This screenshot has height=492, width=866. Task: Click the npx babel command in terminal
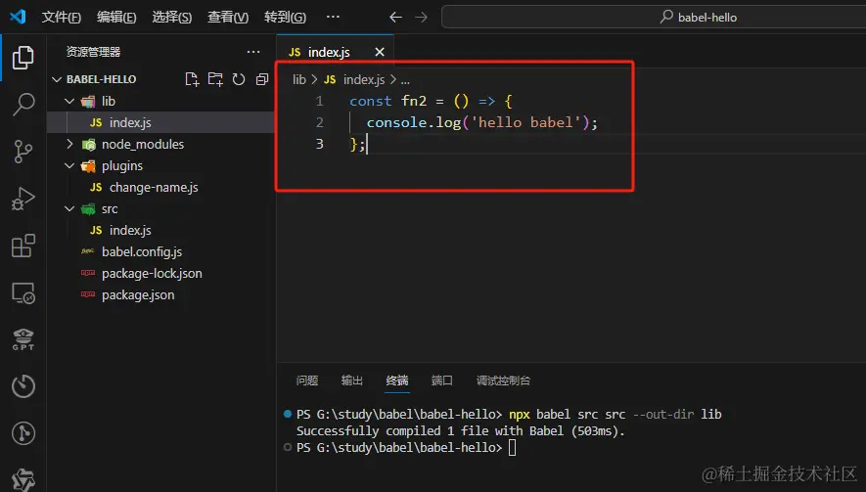[x=615, y=414]
